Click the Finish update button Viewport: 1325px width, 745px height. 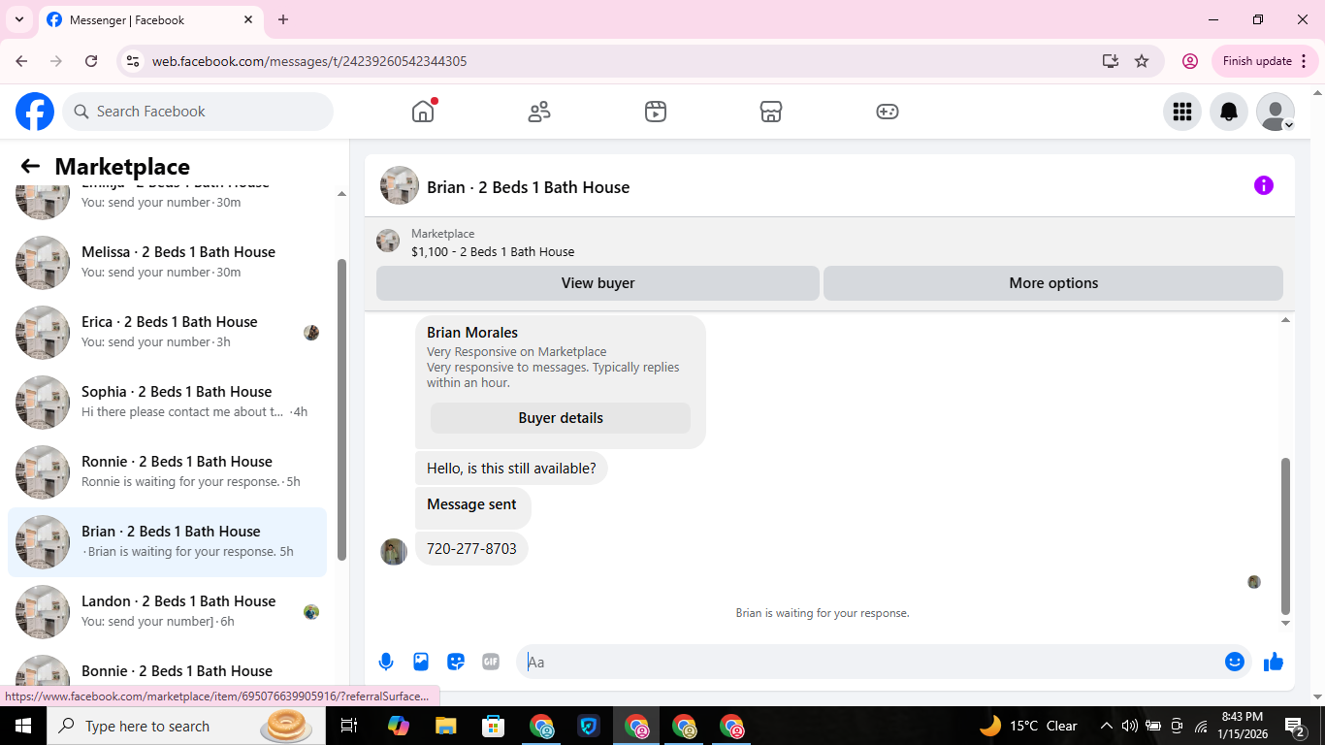(1265, 61)
